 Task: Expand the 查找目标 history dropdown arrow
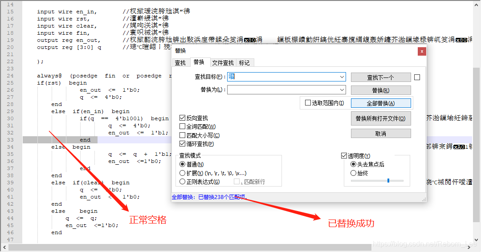(x=342, y=77)
